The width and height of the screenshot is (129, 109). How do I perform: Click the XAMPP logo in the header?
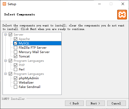[x=122, y=15]
